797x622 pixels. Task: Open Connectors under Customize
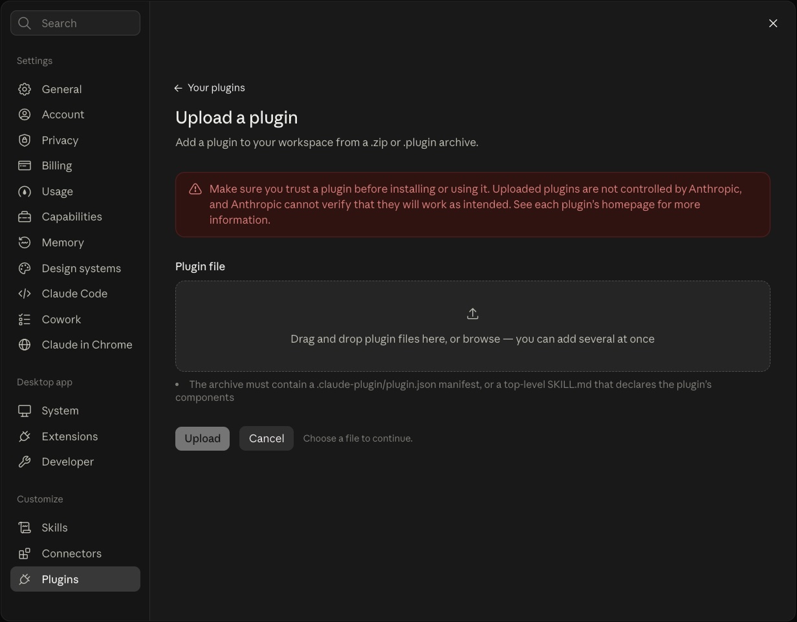click(75, 553)
